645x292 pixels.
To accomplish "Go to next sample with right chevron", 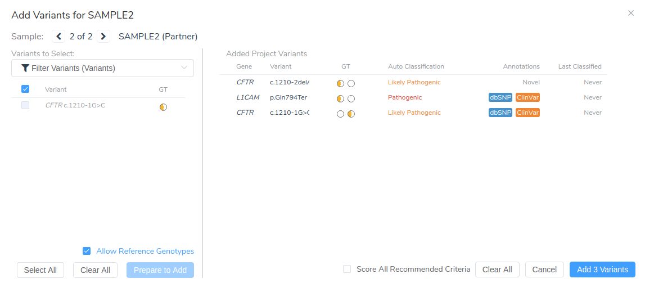I will (103, 37).
